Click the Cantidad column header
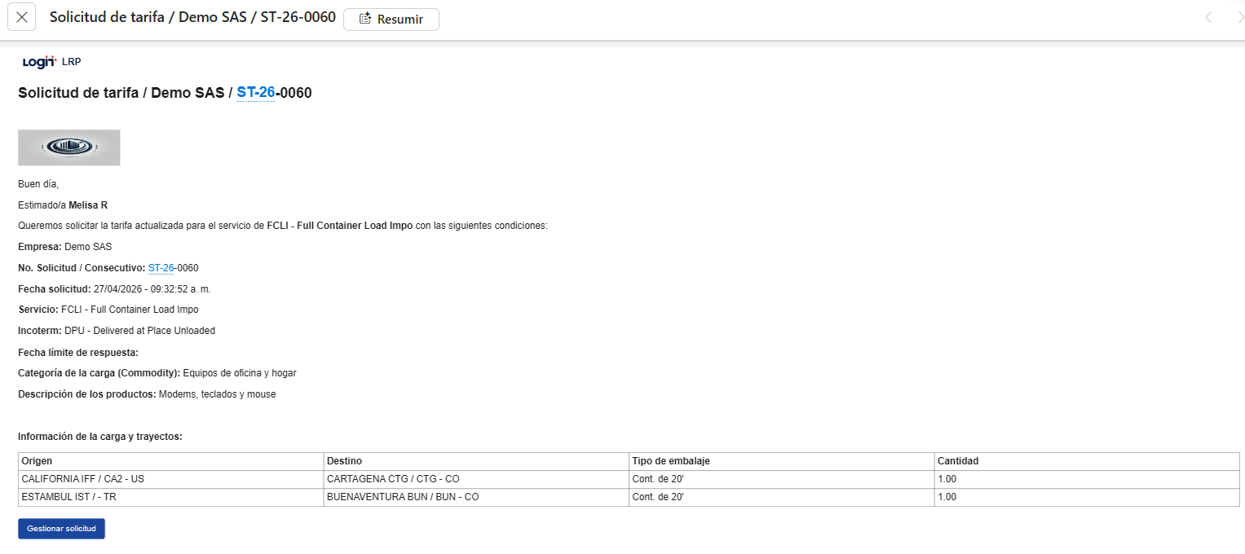This screenshot has width=1245, height=554. 1087,461
